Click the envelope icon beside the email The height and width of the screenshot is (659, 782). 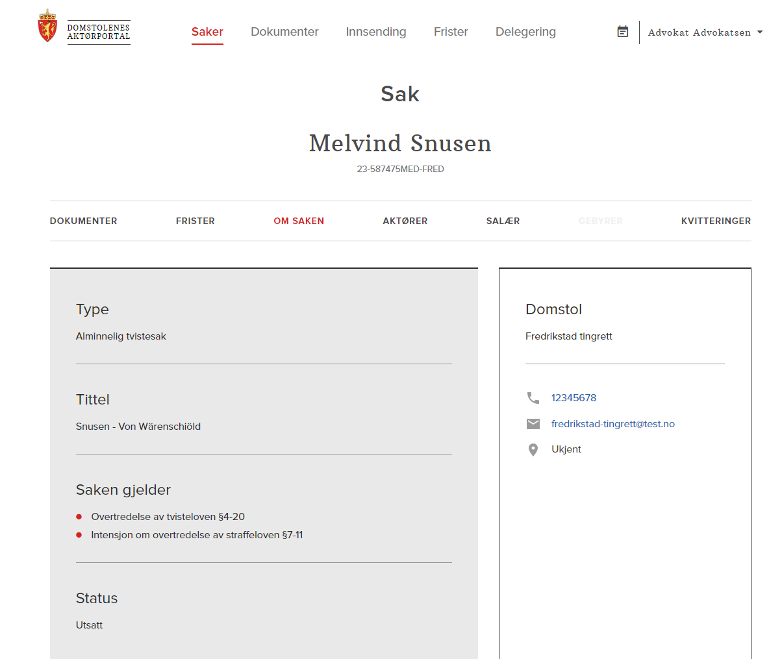click(x=533, y=424)
